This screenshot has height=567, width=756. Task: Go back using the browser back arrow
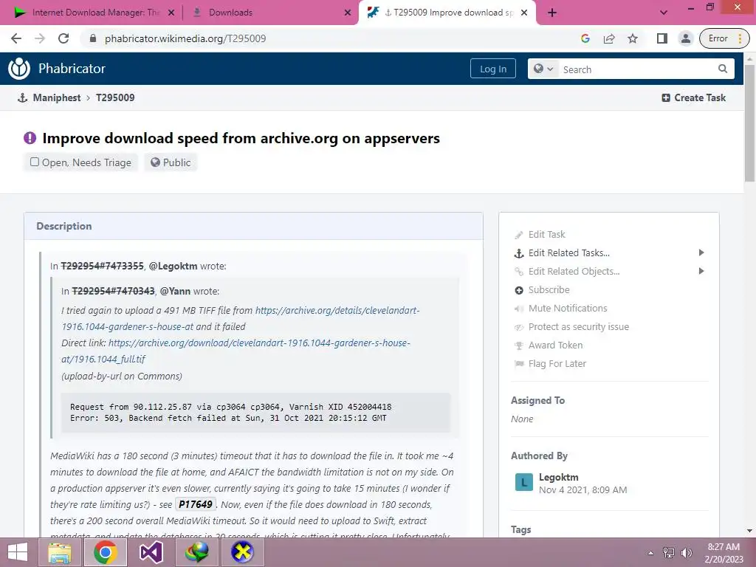[16, 38]
